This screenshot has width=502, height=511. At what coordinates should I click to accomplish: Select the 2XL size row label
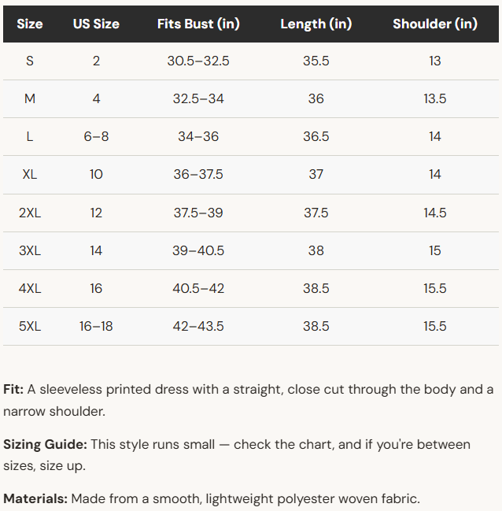pyautogui.click(x=30, y=213)
